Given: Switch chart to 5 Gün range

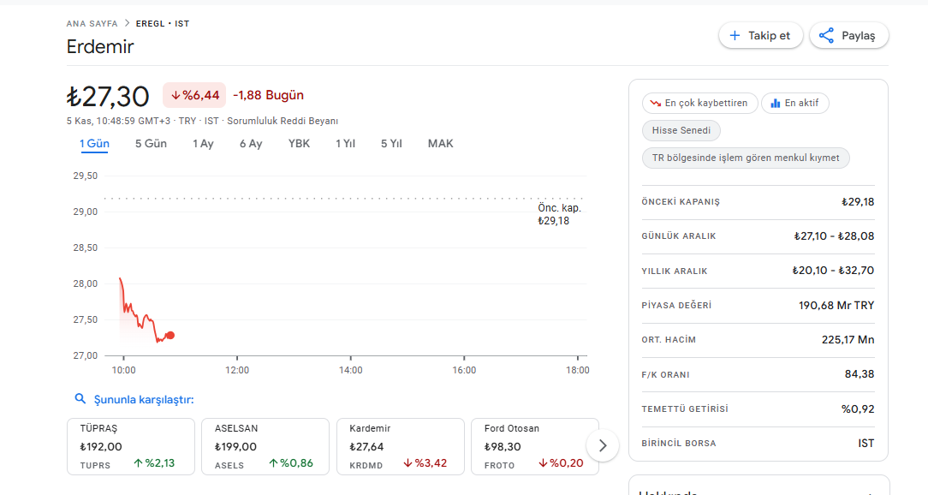Looking at the screenshot, I should pyautogui.click(x=151, y=144).
